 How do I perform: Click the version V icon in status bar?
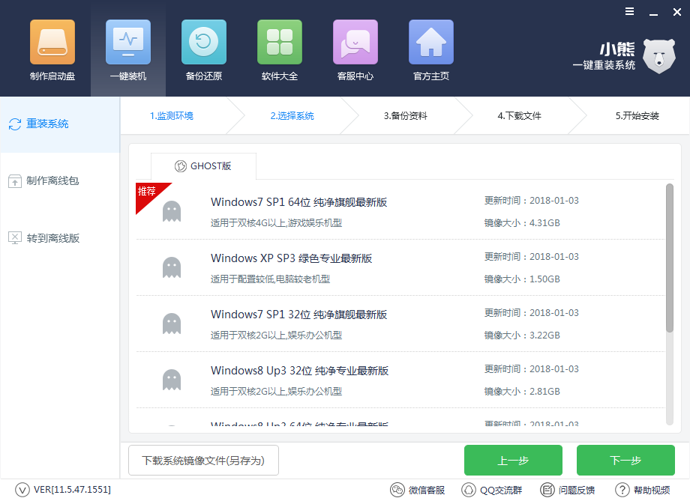22,490
